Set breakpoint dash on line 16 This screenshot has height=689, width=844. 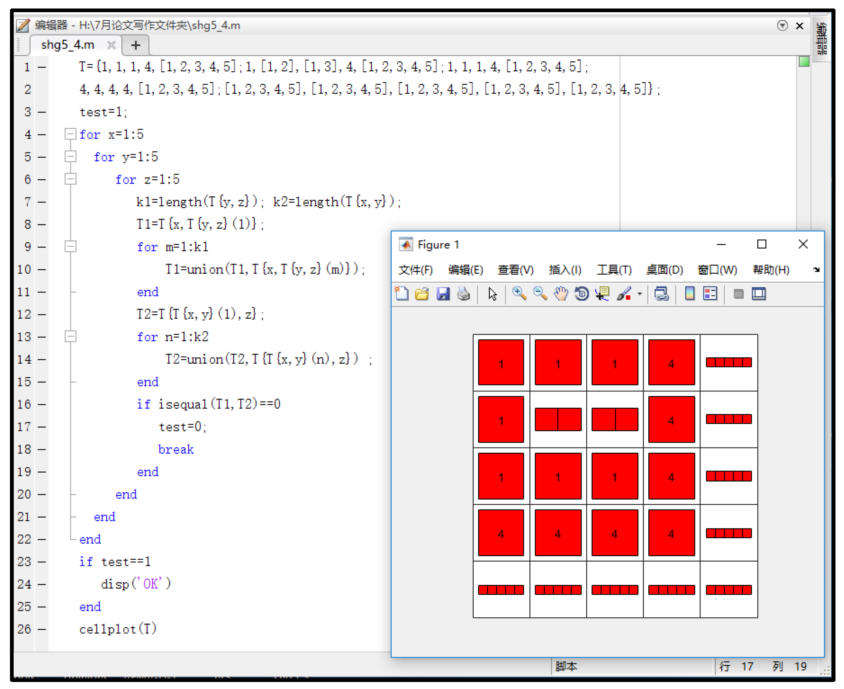click(42, 404)
